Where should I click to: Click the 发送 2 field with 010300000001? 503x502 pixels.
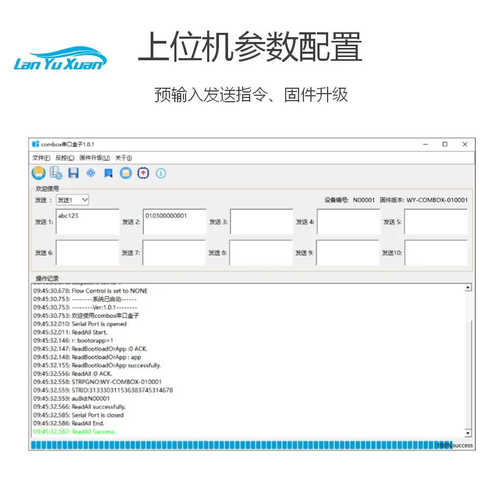[x=174, y=222]
